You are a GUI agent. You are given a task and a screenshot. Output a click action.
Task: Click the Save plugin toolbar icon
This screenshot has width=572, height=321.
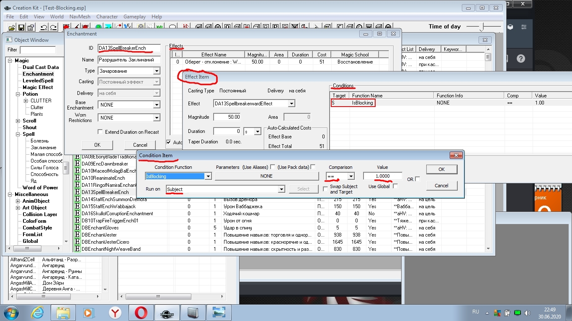click(21, 28)
